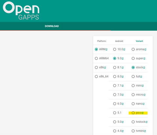
Task: Open the external link icon beside stock
Action: (x=144, y=68)
